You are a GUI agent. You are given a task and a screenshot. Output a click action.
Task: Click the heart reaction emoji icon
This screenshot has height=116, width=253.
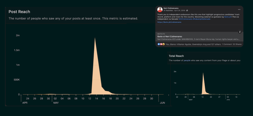tap(161, 44)
